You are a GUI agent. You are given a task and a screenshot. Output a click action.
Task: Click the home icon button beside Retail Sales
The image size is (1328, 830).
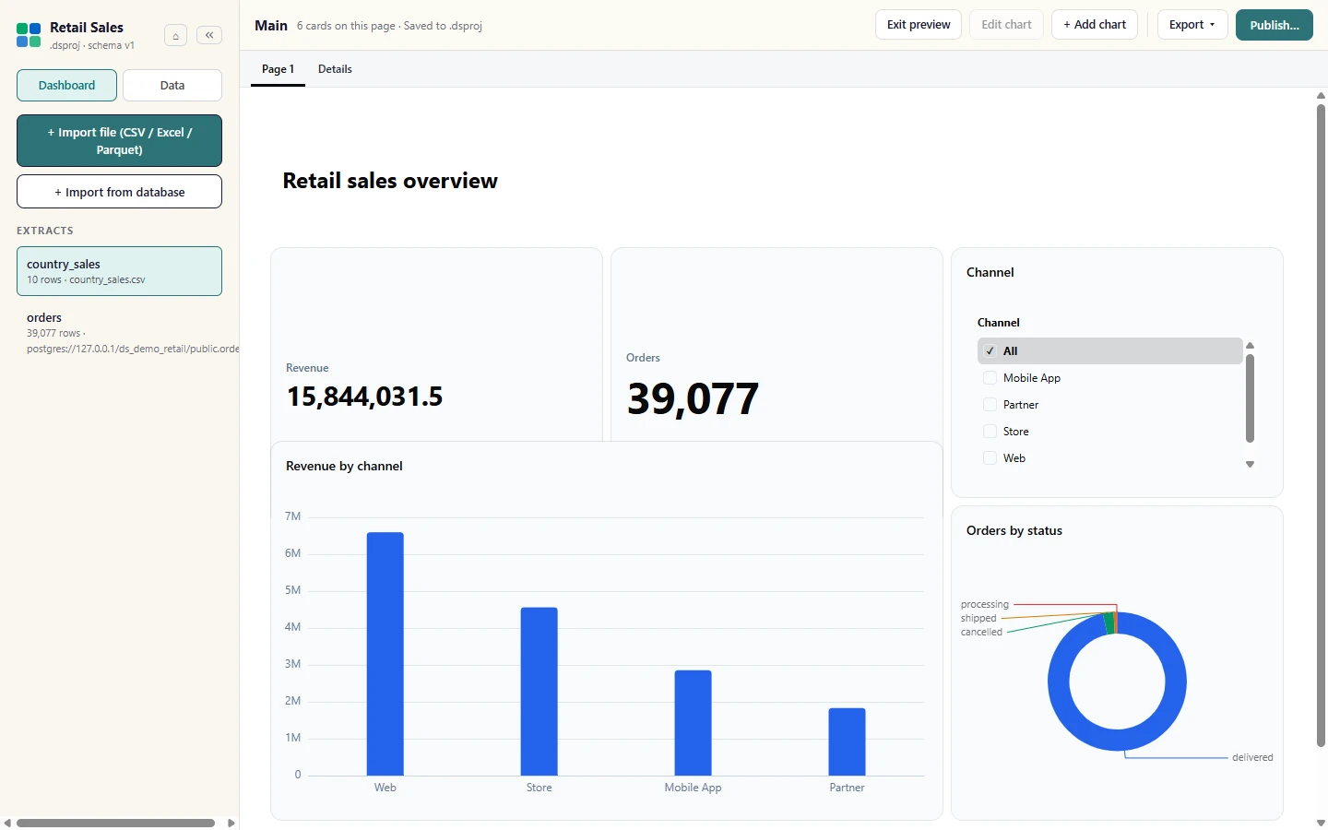(175, 36)
